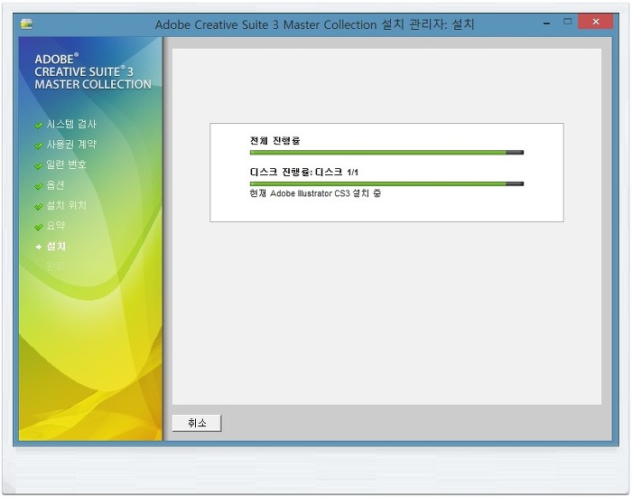Select the 옵션 step
The image size is (632, 497).
click(55, 184)
